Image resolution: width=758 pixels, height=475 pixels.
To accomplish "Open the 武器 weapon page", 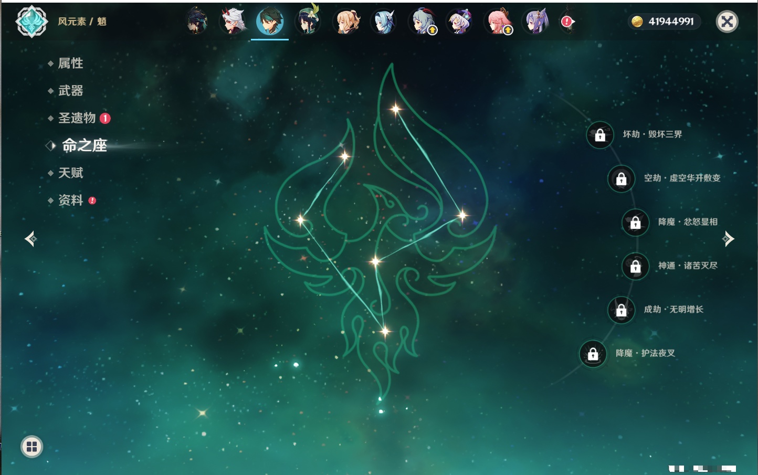I will (x=70, y=91).
